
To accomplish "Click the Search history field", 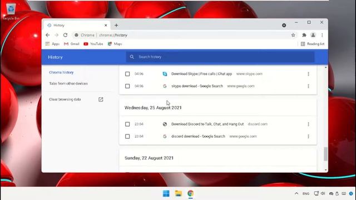I will tap(220, 57).
